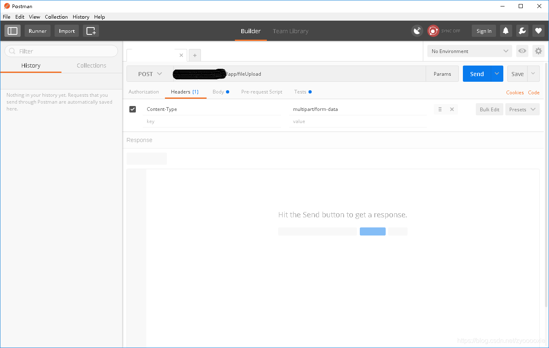Open the Presets dropdown

click(x=522, y=109)
